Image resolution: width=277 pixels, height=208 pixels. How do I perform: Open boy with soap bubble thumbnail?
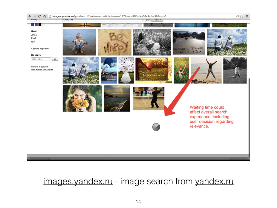click(149, 98)
